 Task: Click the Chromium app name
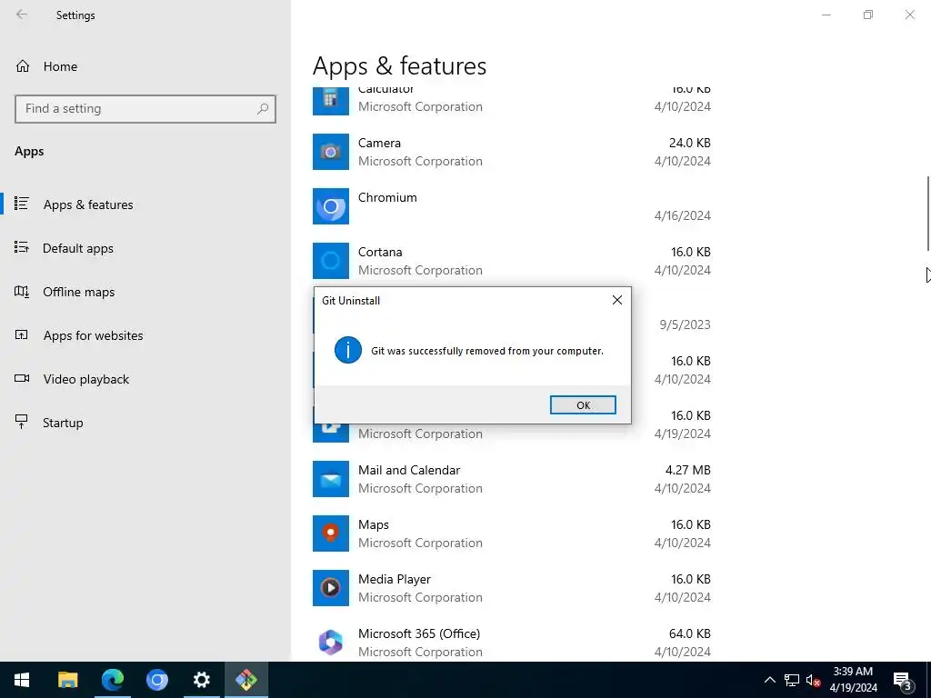point(387,197)
